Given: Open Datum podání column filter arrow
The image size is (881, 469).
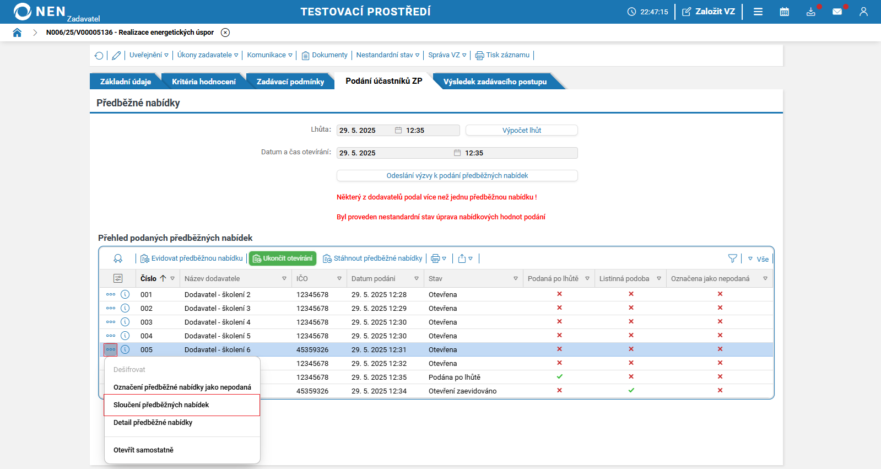Looking at the screenshot, I should point(417,279).
